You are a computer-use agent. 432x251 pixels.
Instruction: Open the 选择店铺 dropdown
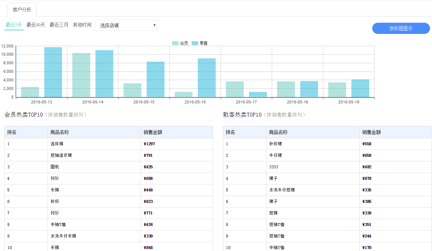pos(126,25)
